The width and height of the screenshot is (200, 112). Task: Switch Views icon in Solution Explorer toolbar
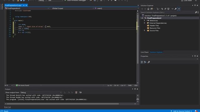(x=151, y=9)
